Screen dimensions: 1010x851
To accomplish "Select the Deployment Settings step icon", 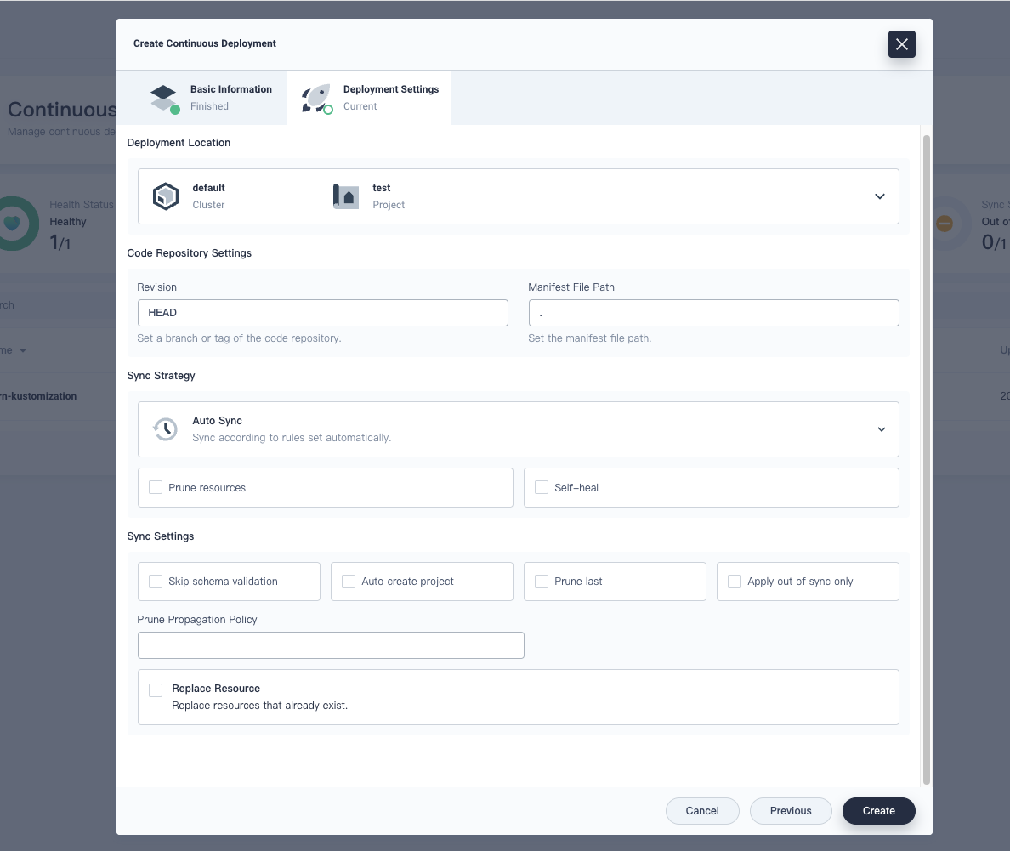I will 316,97.
